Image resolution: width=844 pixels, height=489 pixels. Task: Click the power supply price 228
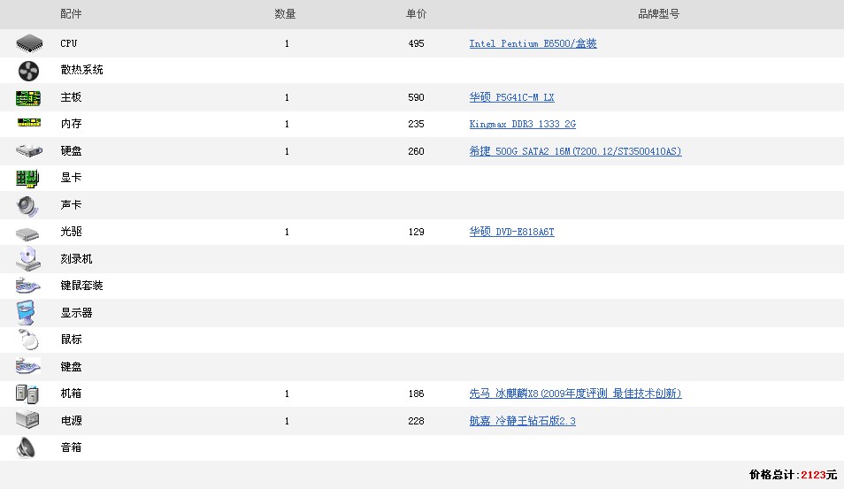(416, 421)
